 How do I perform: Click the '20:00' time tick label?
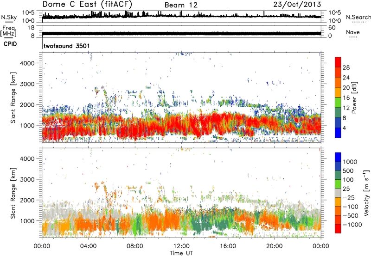point(274,246)
